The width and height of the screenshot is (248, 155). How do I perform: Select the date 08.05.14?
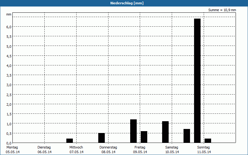pos(108,152)
